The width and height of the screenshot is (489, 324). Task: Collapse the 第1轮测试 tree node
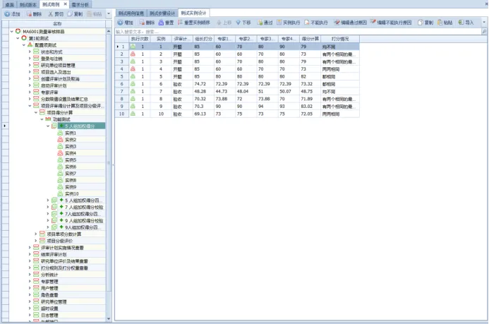(x=18, y=38)
